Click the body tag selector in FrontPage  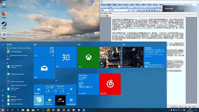(x=103, y=16)
